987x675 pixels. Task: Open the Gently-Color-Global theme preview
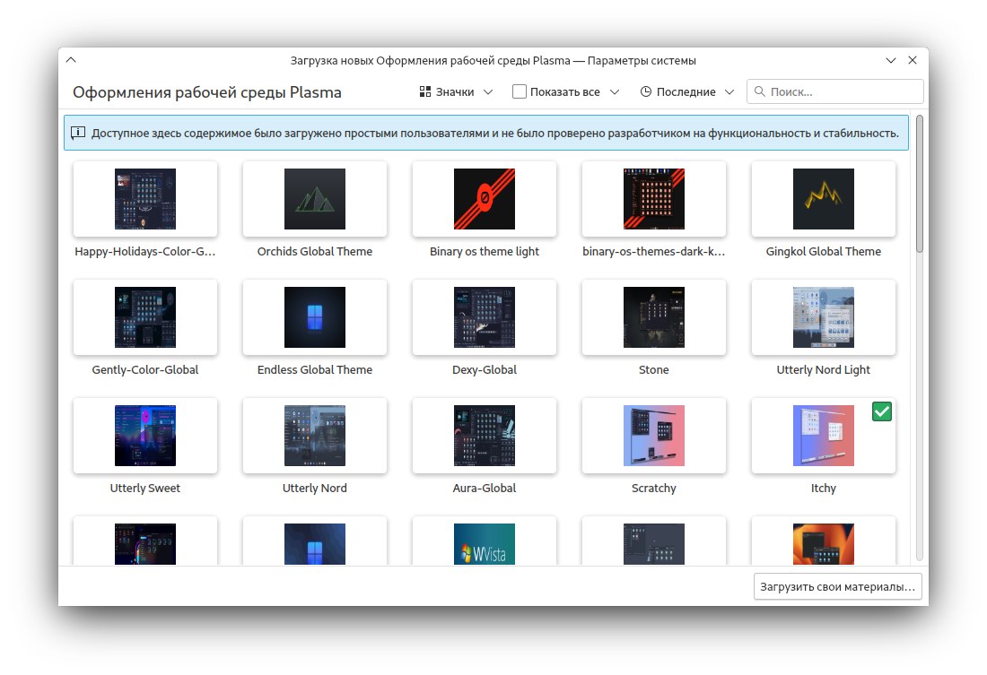tap(144, 317)
